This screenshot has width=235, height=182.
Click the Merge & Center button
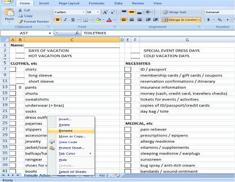tap(180, 20)
